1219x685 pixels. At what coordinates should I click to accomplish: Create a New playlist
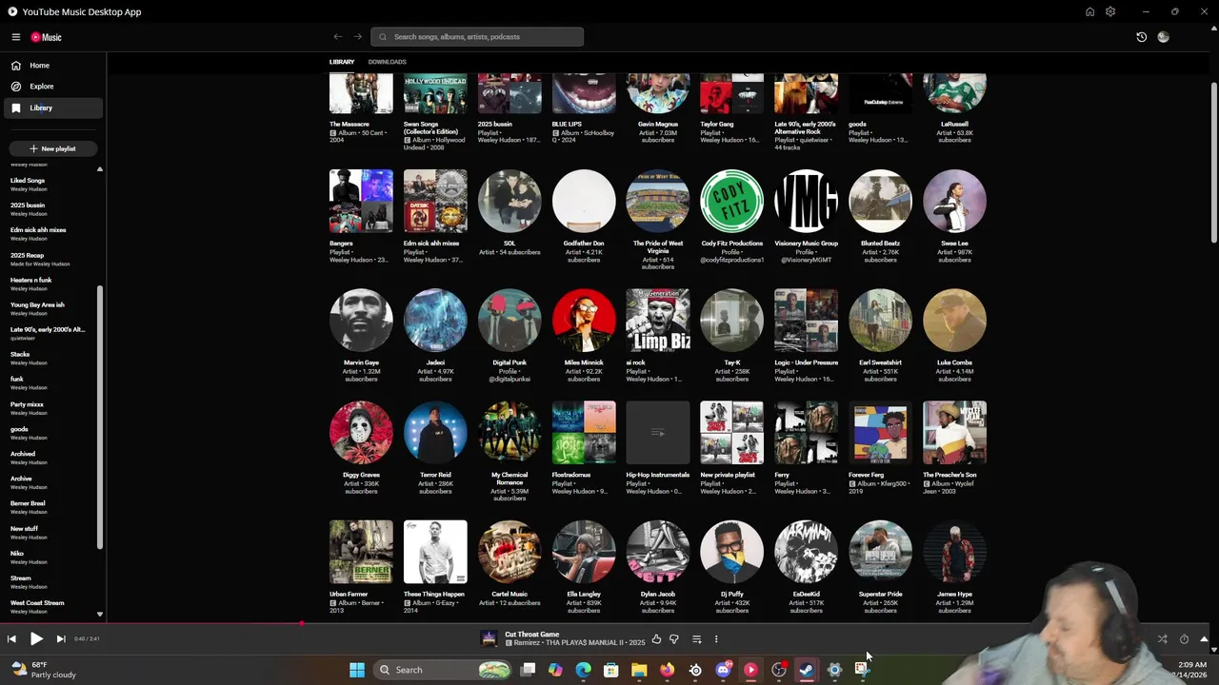52,148
